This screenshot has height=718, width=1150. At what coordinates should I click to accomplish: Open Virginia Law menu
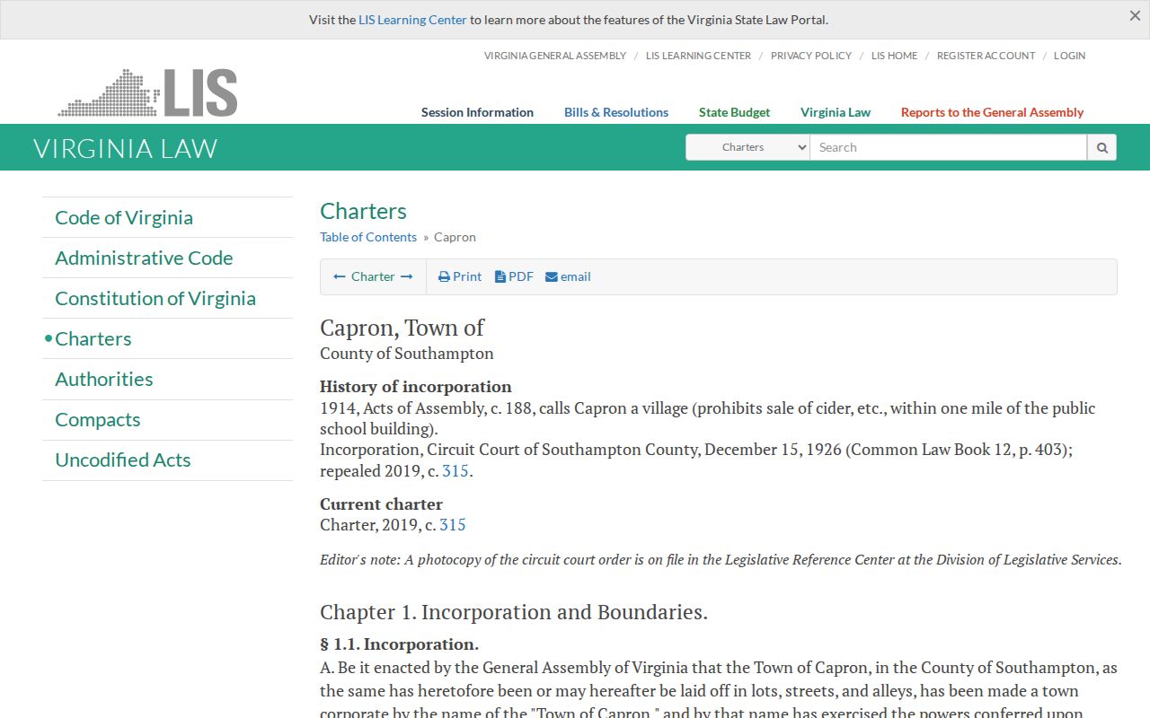coord(836,112)
